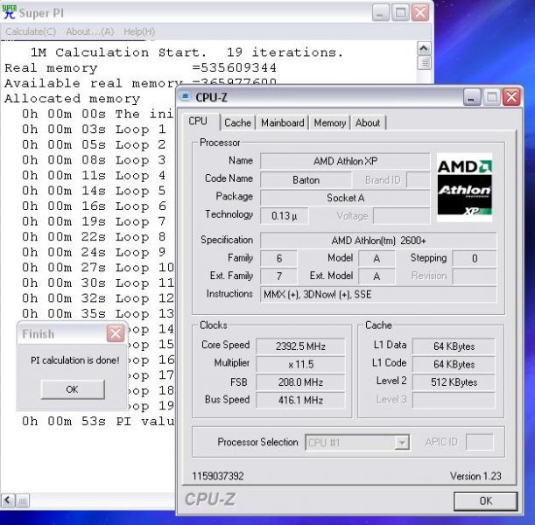This screenshot has width=535, height=525.
Task: Close the Finish dialog with X
Action: tap(115, 333)
